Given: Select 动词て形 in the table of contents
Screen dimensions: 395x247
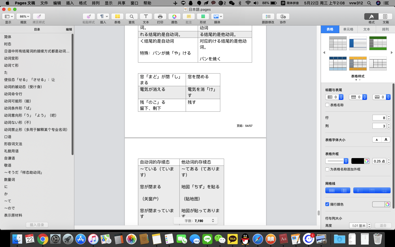Looking at the screenshot, I should [x=12, y=65].
